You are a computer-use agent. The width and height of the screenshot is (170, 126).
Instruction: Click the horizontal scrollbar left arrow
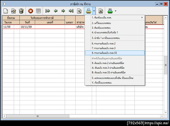pyautogui.click(x=4, y=116)
